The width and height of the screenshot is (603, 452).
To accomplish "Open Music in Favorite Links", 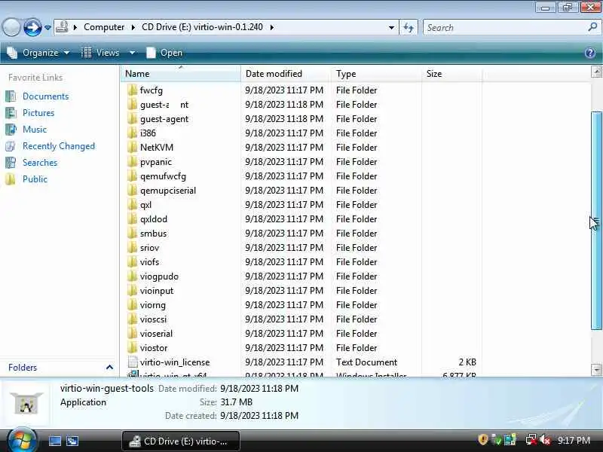I will tap(35, 129).
